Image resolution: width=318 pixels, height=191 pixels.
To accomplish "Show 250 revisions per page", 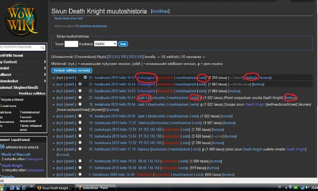I will click(132, 57).
